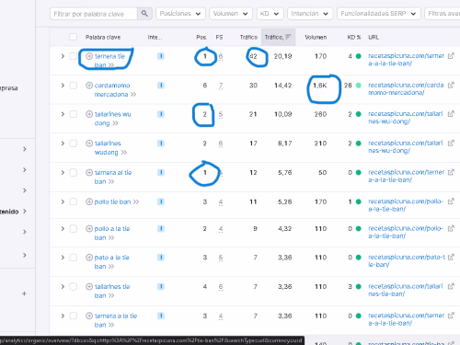Click plus icon next to pollo tie ban
Image resolution: width=460 pixels, height=345 pixels.
point(89,201)
